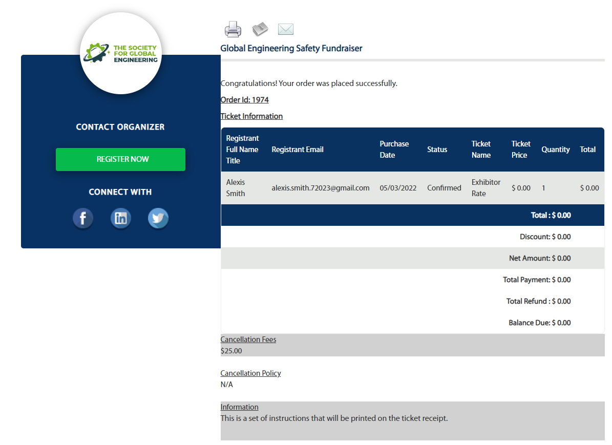The width and height of the screenshot is (612, 445).
Task: Click the download ticket icon
Action: tap(260, 29)
